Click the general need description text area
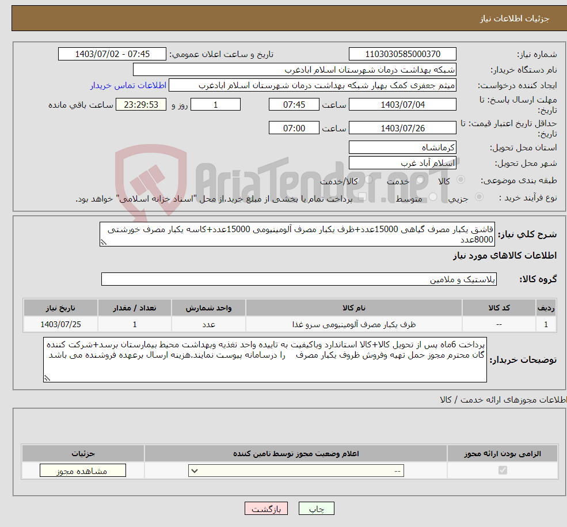The width and height of the screenshot is (567, 527). point(297,234)
